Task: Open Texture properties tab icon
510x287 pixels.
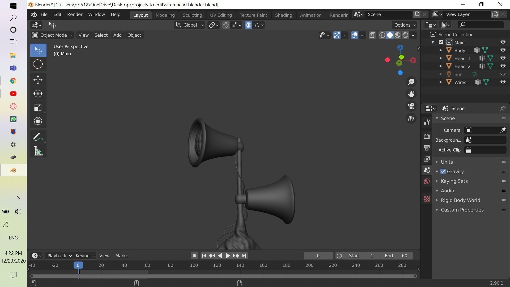Action: [427, 199]
